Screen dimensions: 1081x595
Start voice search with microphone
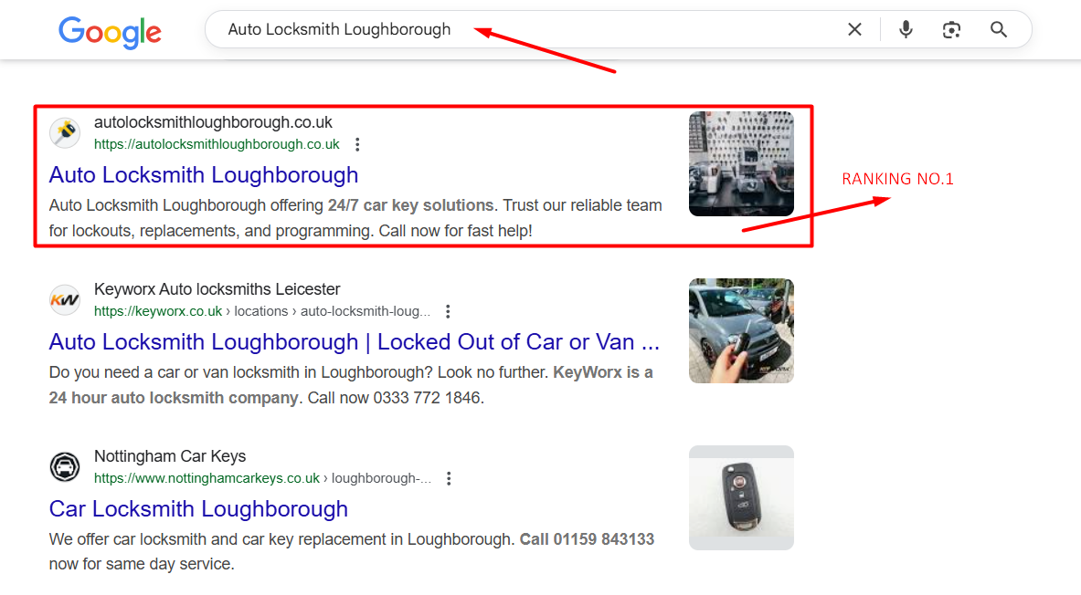coord(906,29)
